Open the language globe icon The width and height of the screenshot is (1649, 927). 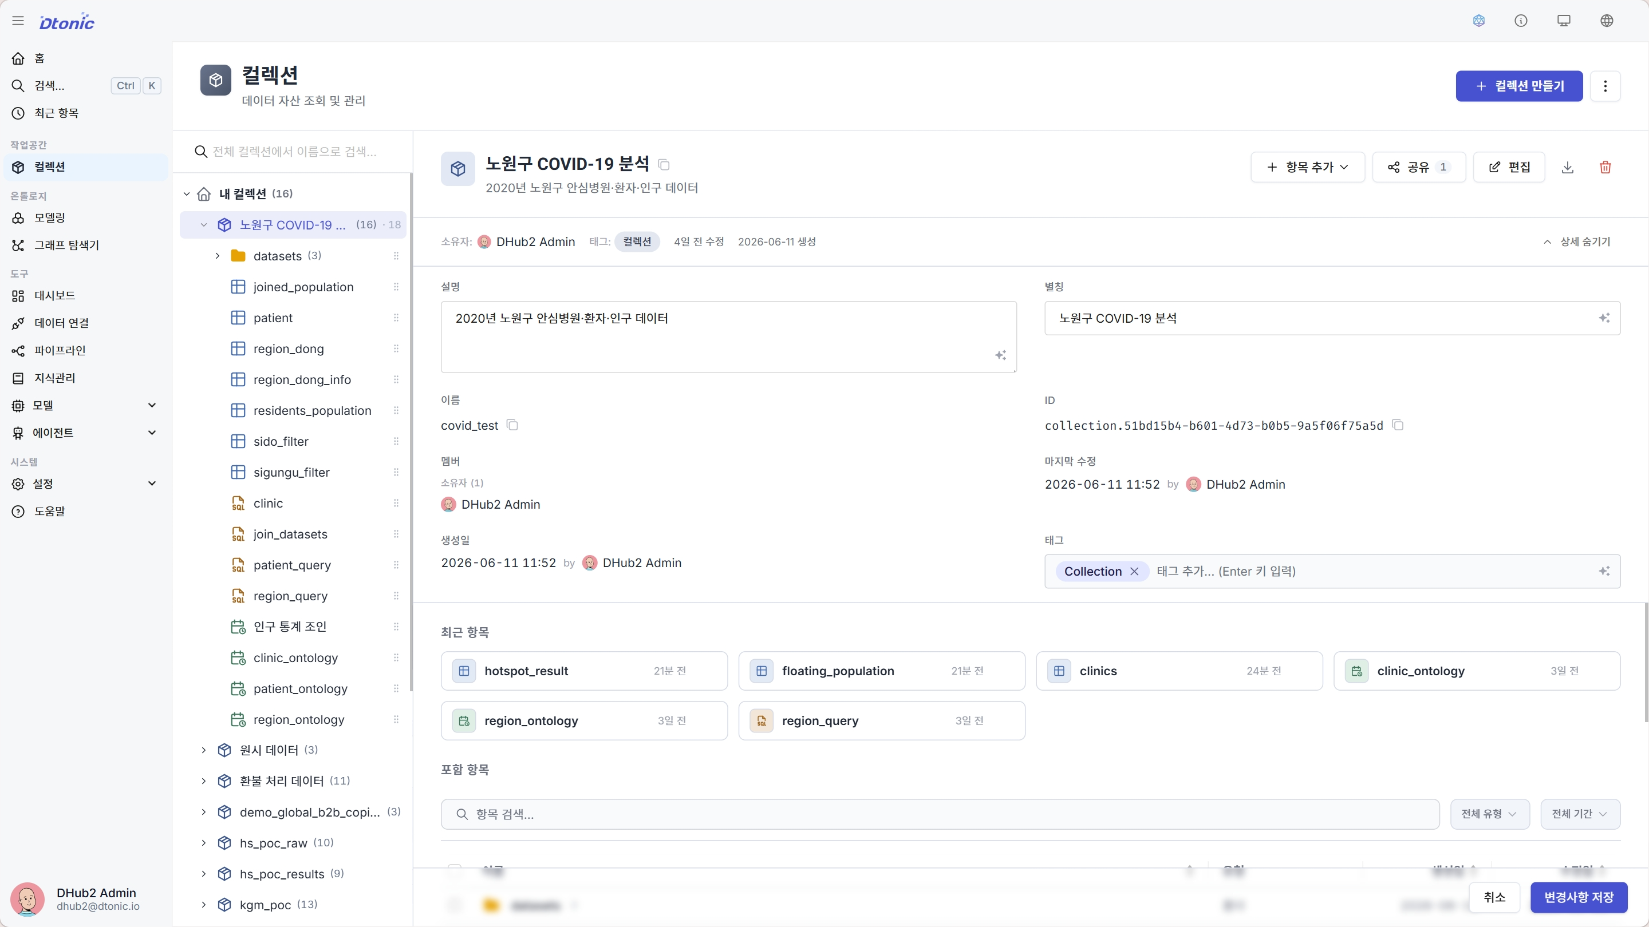(x=1607, y=21)
